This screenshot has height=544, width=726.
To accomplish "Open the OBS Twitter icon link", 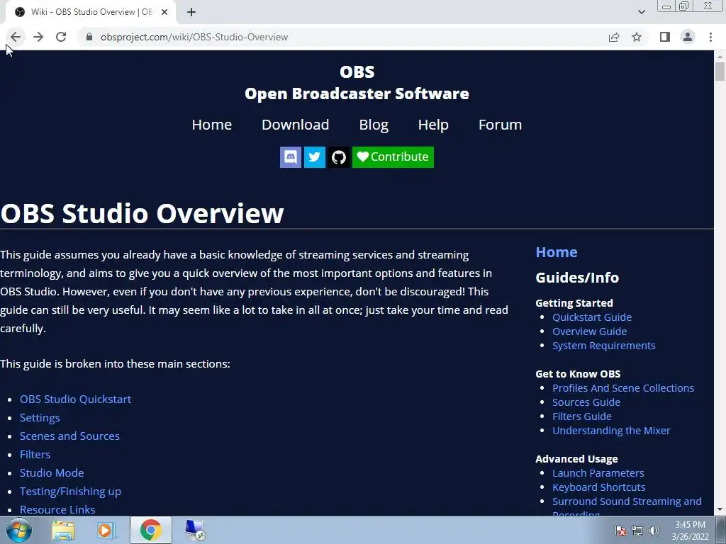I will pyautogui.click(x=314, y=157).
